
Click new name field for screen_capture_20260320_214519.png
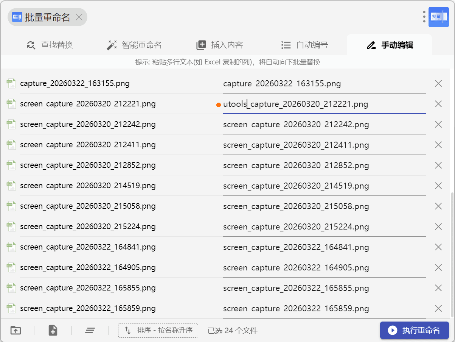pos(324,186)
